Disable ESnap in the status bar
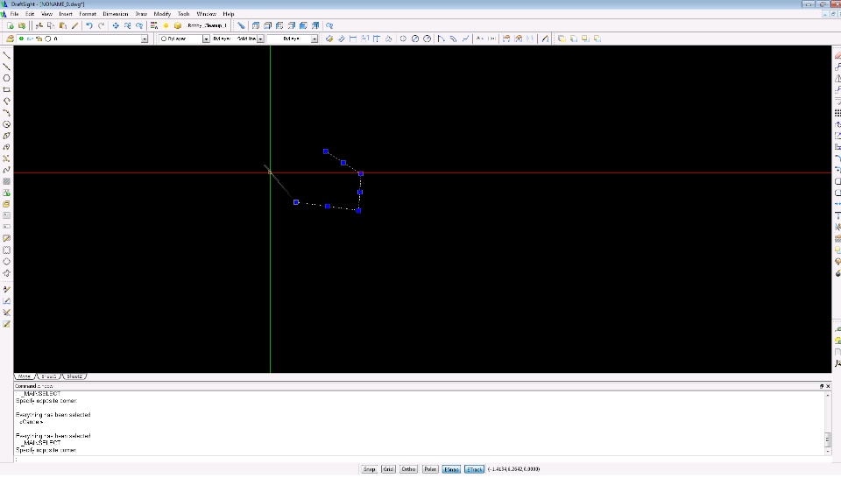841x478 pixels. tap(452, 469)
